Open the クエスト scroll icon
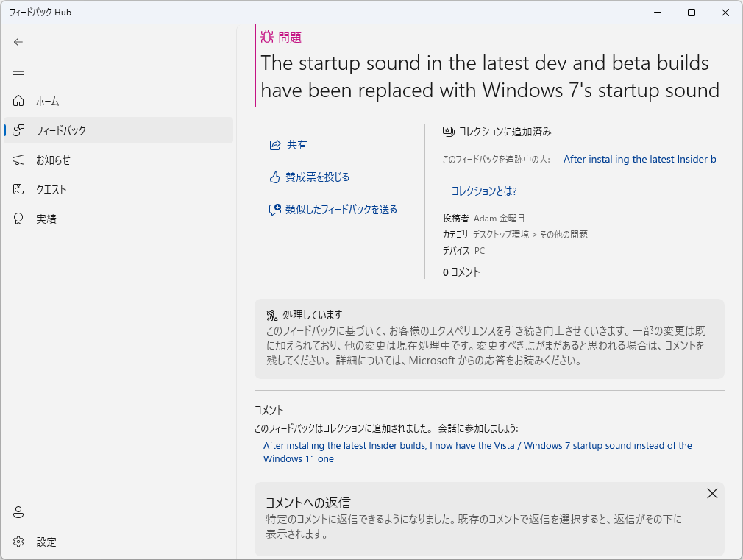743x560 pixels. (x=18, y=189)
